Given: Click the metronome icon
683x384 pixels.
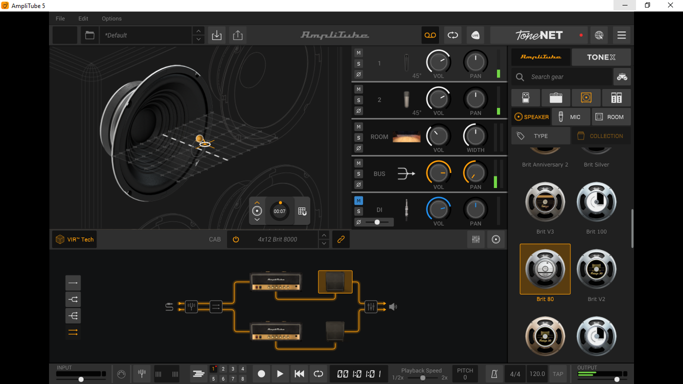Looking at the screenshot, I should 494,374.
